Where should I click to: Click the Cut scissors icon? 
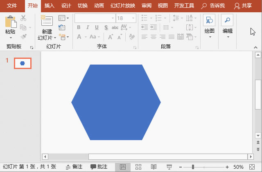click(23, 18)
